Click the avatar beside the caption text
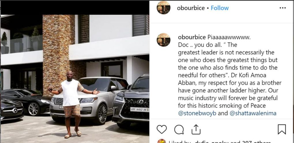Image resolution: width=294 pixels, height=143 pixels. click(x=163, y=40)
